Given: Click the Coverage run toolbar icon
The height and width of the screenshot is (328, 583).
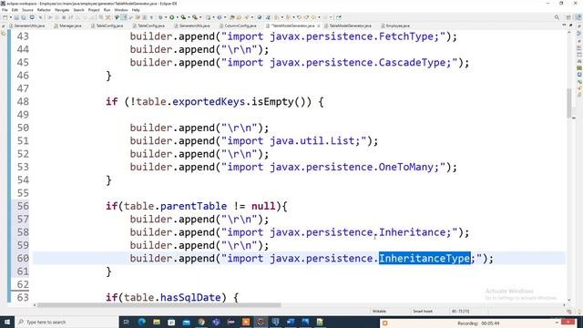Looking at the screenshot, I should pyautogui.click(x=183, y=17).
